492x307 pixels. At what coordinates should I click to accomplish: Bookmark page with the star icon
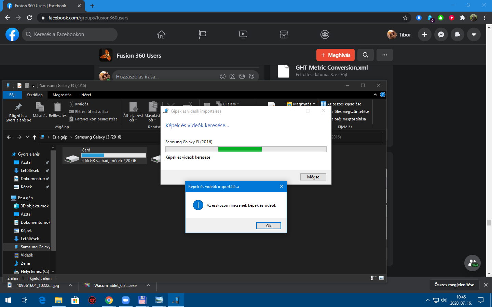coord(405,18)
